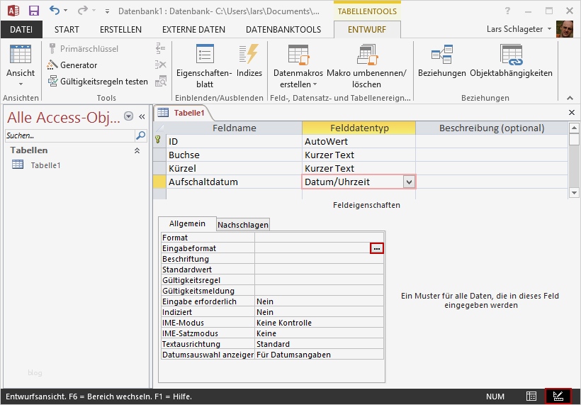
Task: Open help with the question mark icon
Action: [507, 11]
